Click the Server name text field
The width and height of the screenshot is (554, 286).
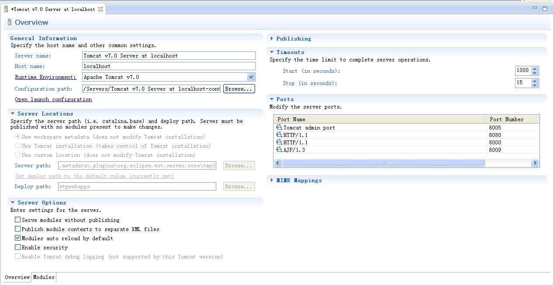(169, 56)
